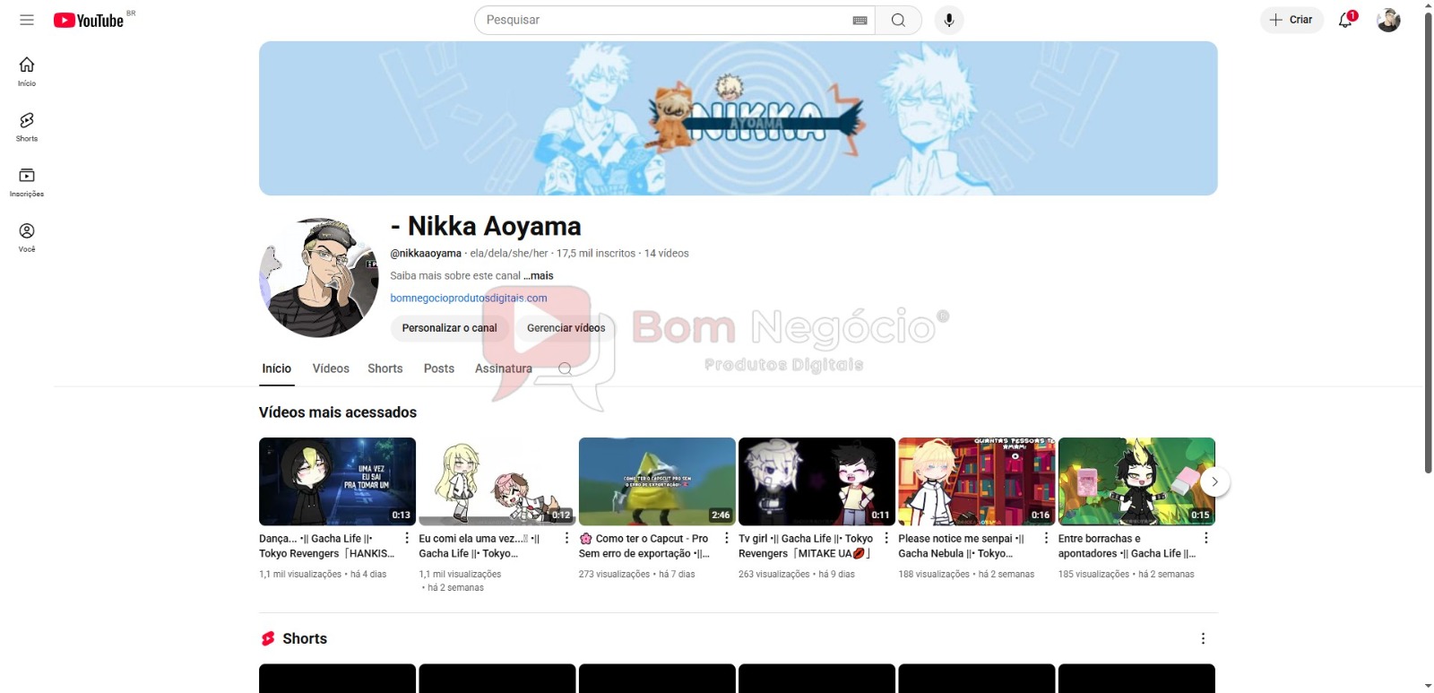Click the - Nikka Aoyama channel name

click(486, 226)
